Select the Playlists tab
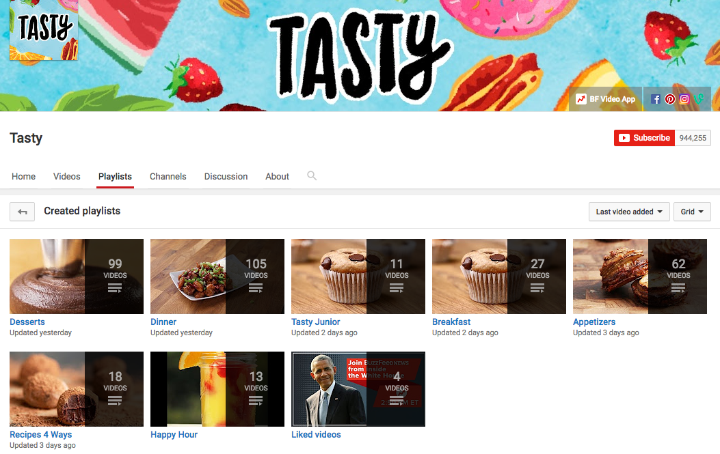 tap(116, 177)
